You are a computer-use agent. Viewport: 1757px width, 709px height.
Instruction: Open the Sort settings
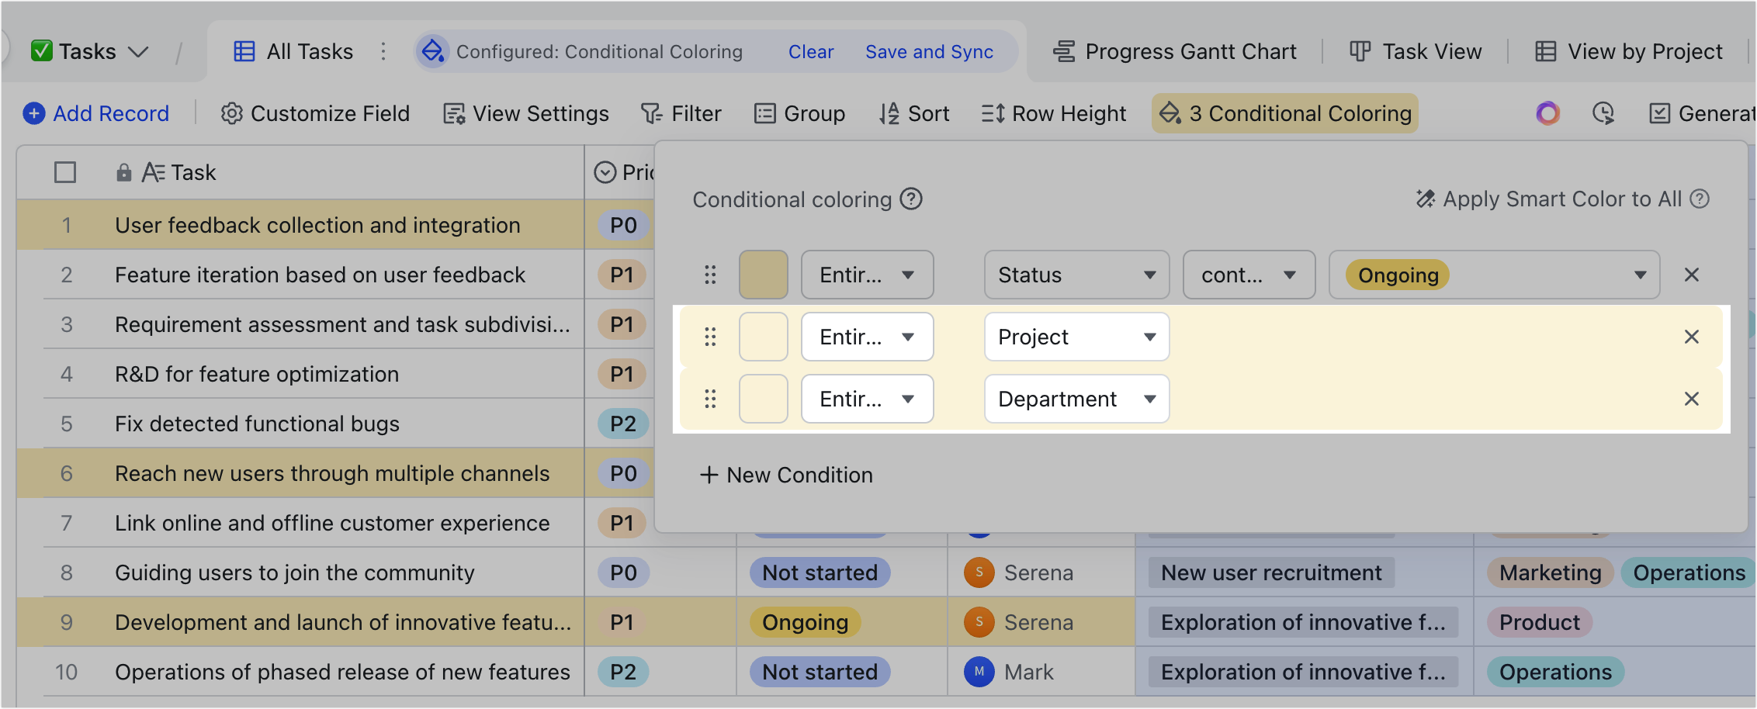(x=914, y=113)
